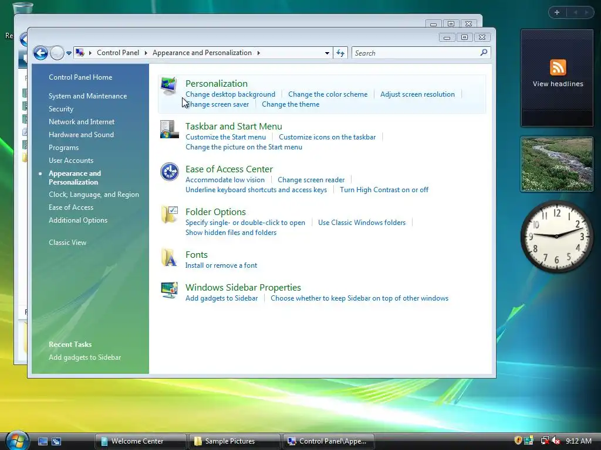Image resolution: width=601 pixels, height=450 pixels.
Task: Click Turn High Contrast on or off
Action: click(x=384, y=190)
